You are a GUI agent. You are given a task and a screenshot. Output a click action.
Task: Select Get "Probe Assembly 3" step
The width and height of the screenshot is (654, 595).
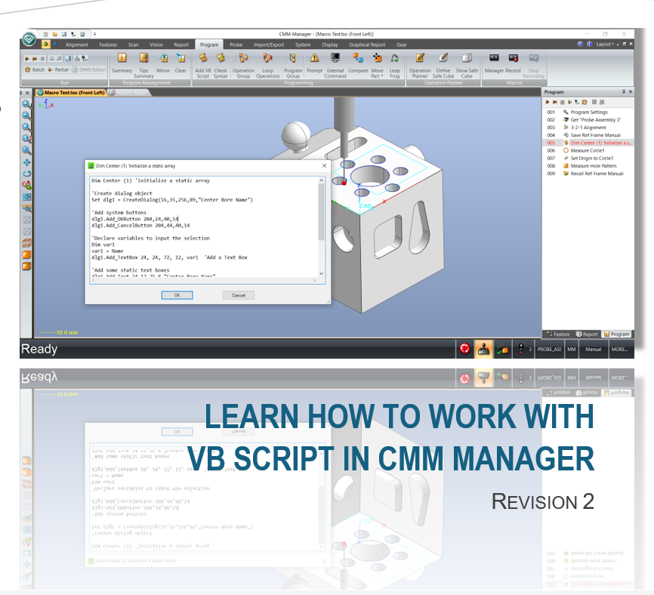588,119
